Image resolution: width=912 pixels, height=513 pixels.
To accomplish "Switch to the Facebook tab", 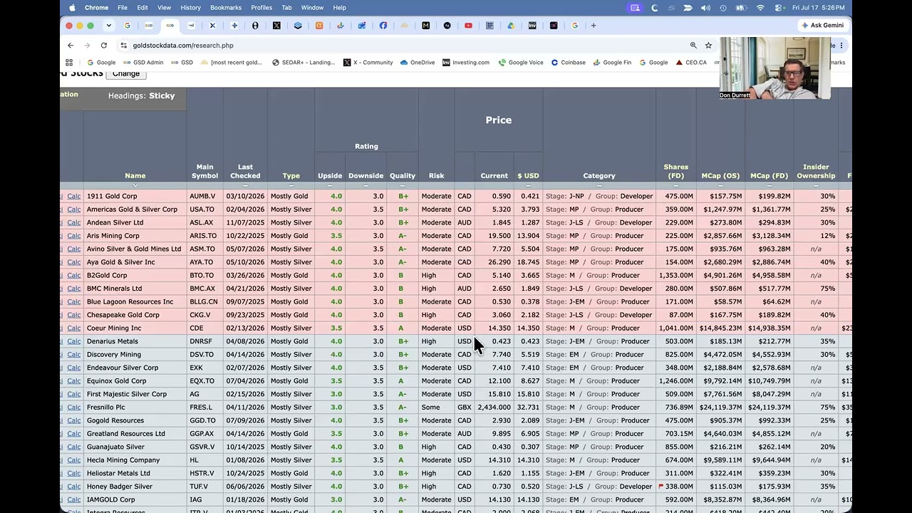I will [x=383, y=26].
